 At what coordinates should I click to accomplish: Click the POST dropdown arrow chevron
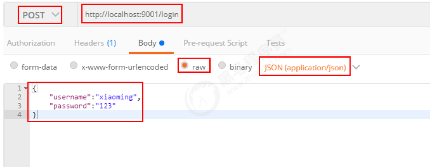[56, 14]
